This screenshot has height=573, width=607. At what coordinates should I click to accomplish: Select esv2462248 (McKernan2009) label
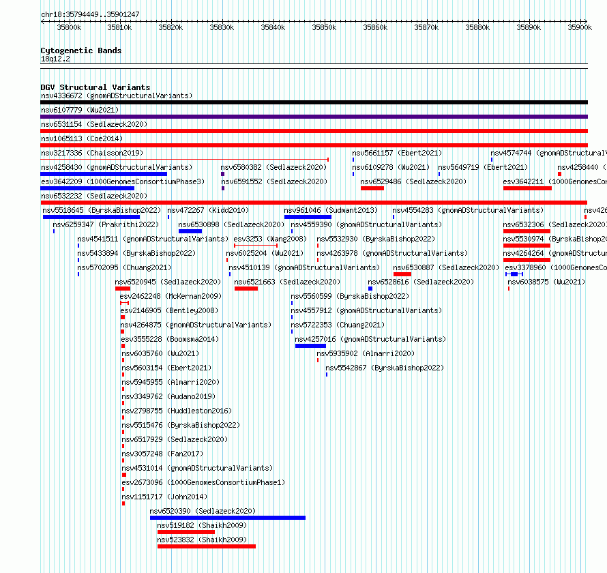point(171,296)
